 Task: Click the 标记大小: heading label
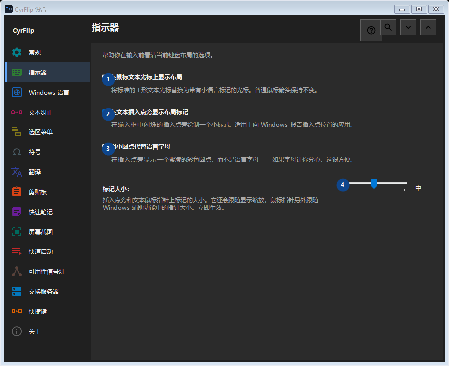pos(116,189)
